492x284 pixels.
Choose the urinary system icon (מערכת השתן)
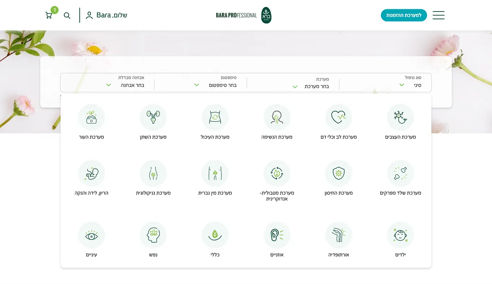click(153, 117)
